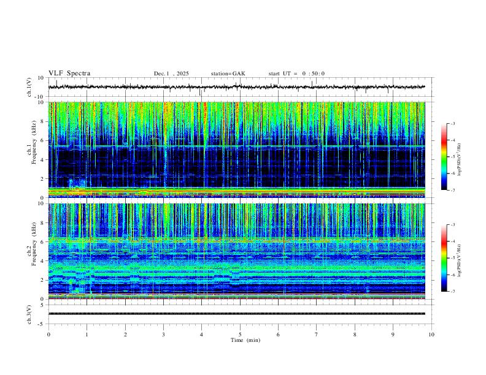The width and height of the screenshot is (486, 375).
Task: Click the 'station=GAK' label
Action: [228, 74]
